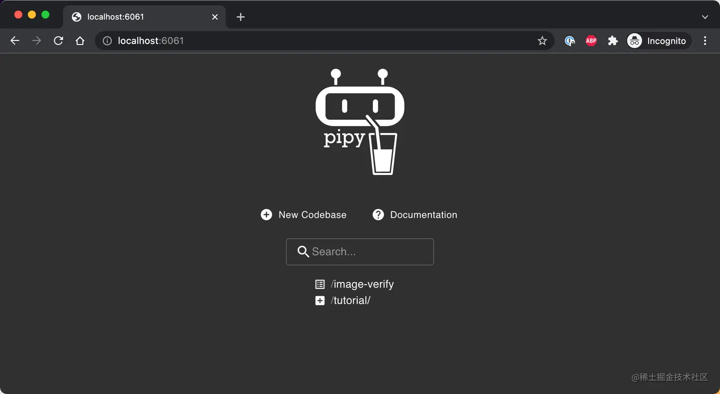Click the magnifier icon in the search box
720x394 pixels.
(303, 251)
